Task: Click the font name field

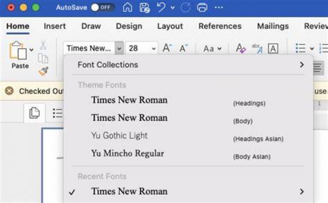Action: click(89, 49)
